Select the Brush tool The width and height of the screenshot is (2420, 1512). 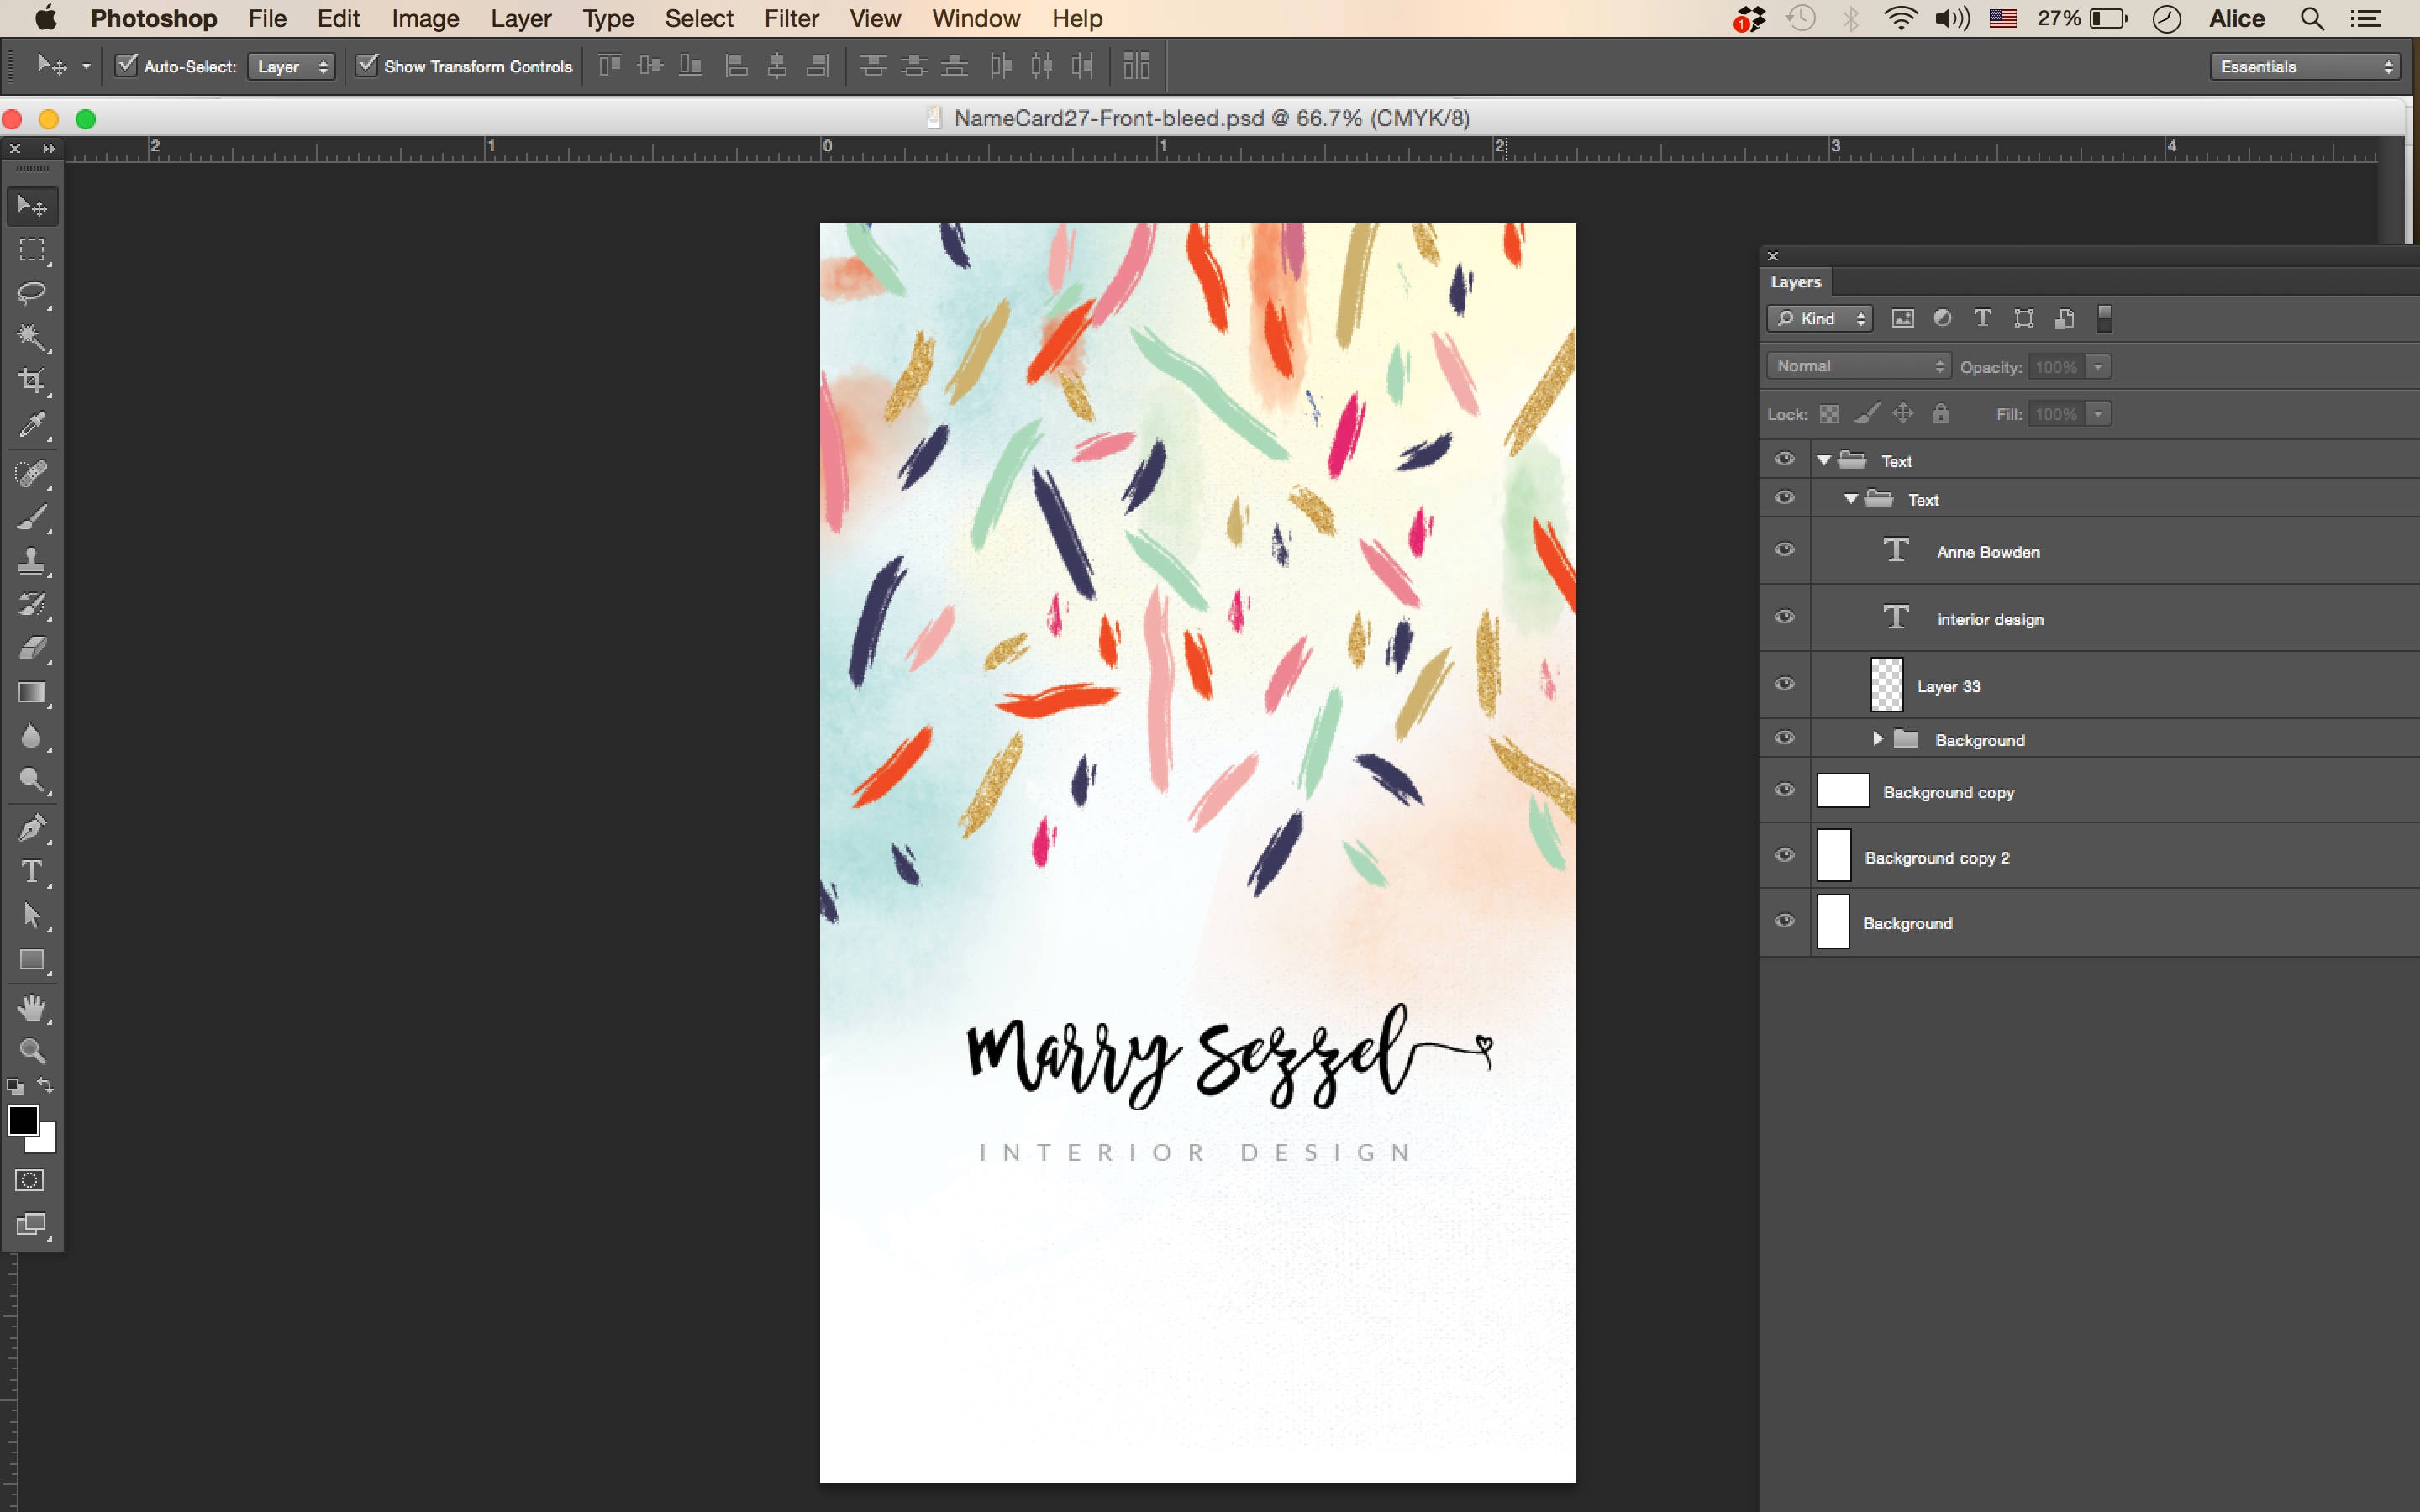(x=32, y=517)
